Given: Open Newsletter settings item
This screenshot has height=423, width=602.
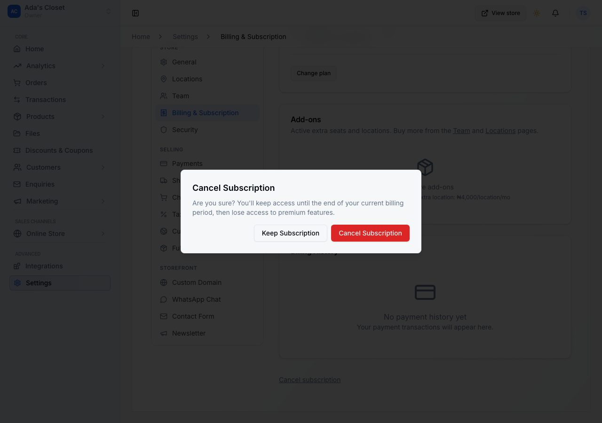Looking at the screenshot, I should pyautogui.click(x=207, y=333).
